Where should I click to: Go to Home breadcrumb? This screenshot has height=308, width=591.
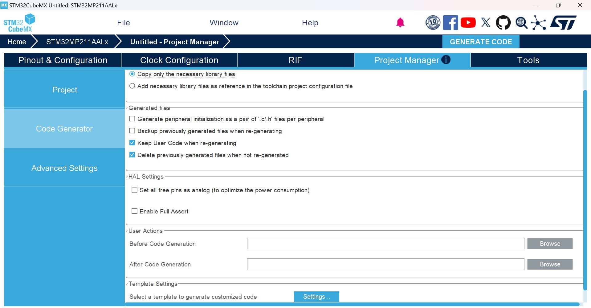[x=17, y=42]
